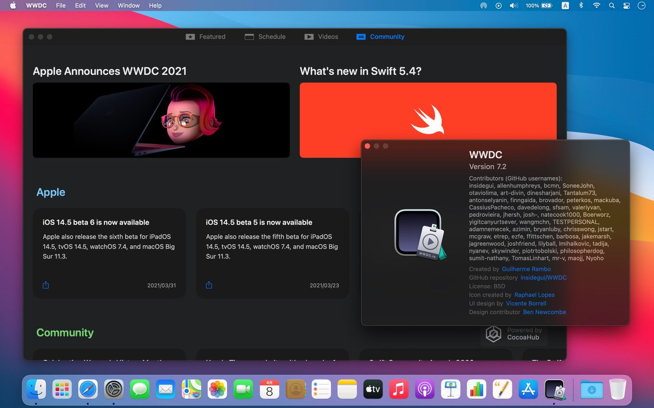Image resolution: width=654 pixels, height=408 pixels.
Task: Open Contacts from the Dock
Action: [295, 389]
